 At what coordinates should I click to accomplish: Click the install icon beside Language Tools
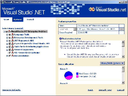[x=13, y=34]
